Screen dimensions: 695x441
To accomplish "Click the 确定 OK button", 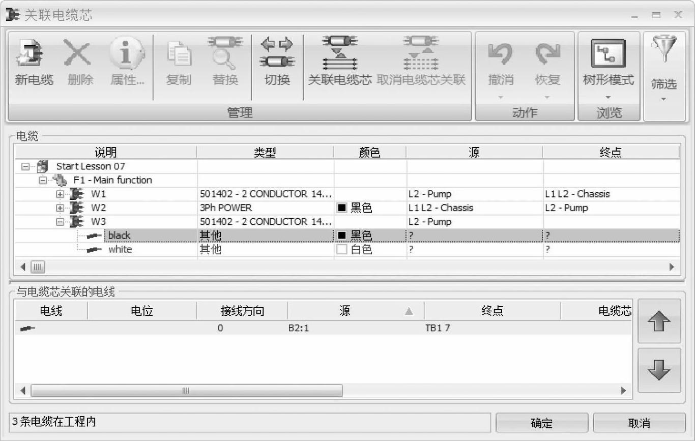I will [542, 423].
